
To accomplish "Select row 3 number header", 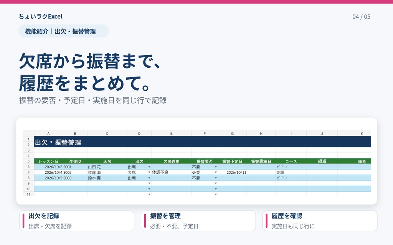I will pos(28,150).
